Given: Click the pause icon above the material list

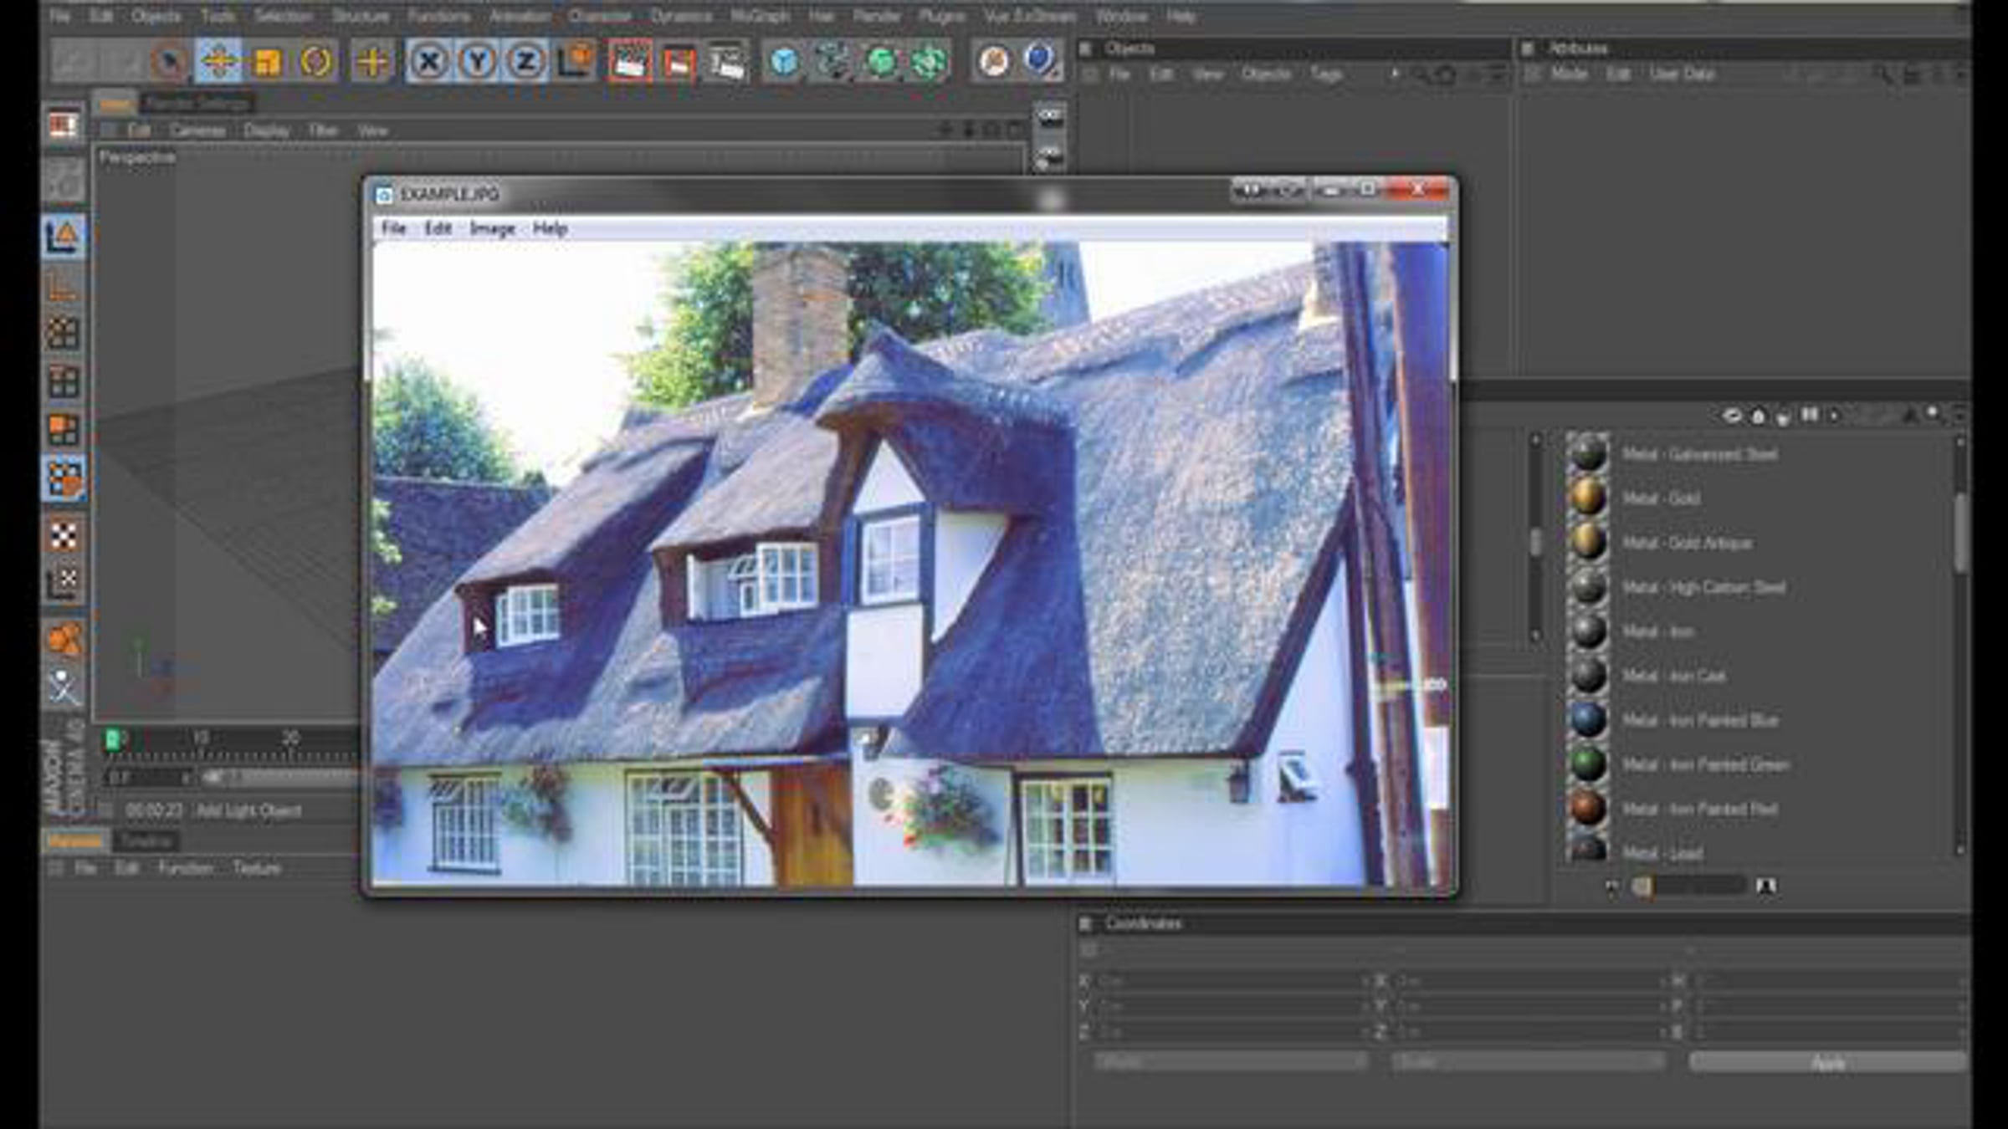Looking at the screenshot, I should [1809, 415].
